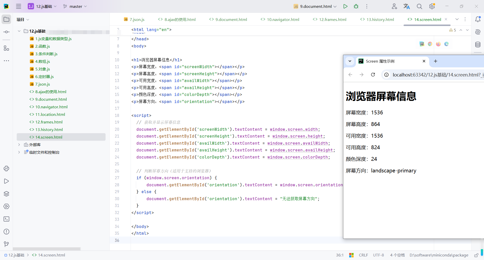View site information icon in address bar

coord(386,75)
